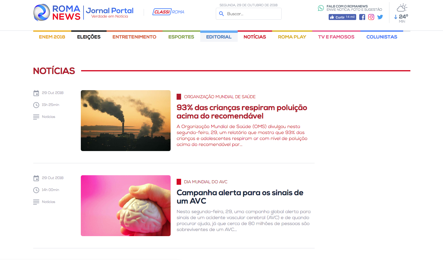443x260 pixels.
Task: Click the NOTÍCIAS section heading
Action: tap(54, 71)
